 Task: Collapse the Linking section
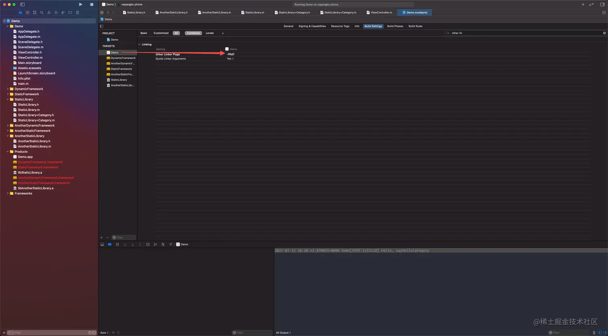(x=139, y=44)
